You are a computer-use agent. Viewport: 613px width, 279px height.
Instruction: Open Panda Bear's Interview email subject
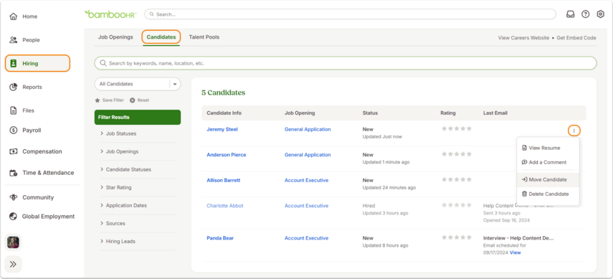point(518,238)
